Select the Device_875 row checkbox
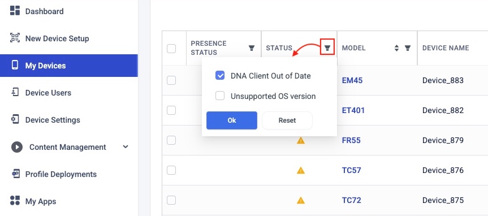 click(x=171, y=200)
